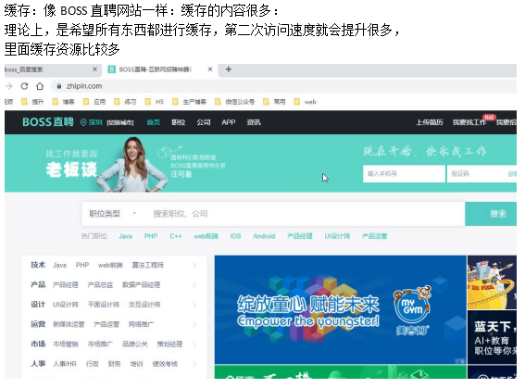525x388 pixels.
Task: Click the BOSS直聘 site logo
Action: (48, 122)
